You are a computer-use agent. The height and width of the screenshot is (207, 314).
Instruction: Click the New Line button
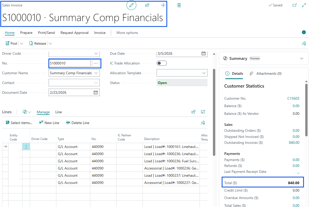[49, 123]
